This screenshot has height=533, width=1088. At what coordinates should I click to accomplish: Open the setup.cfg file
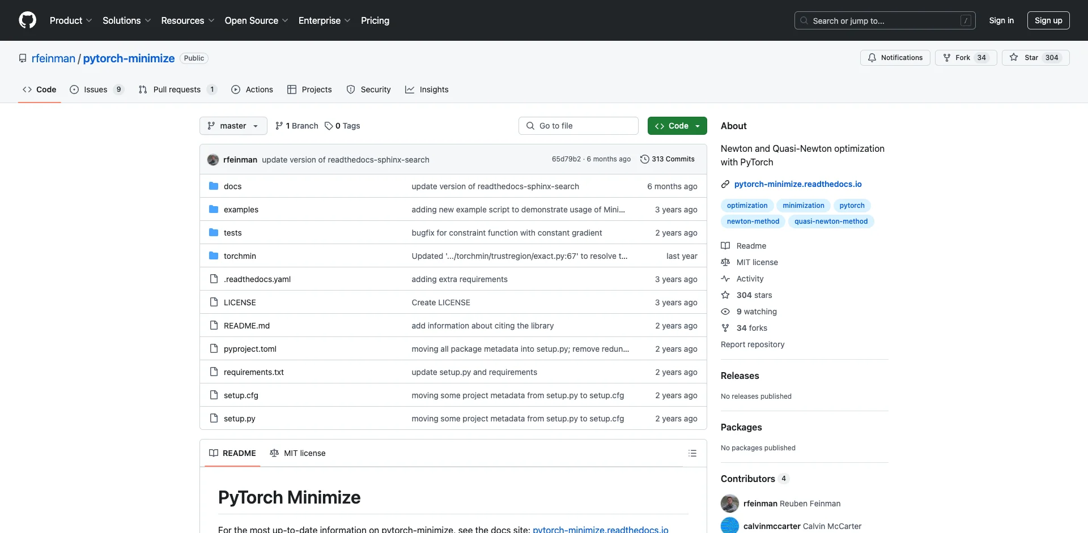241,395
